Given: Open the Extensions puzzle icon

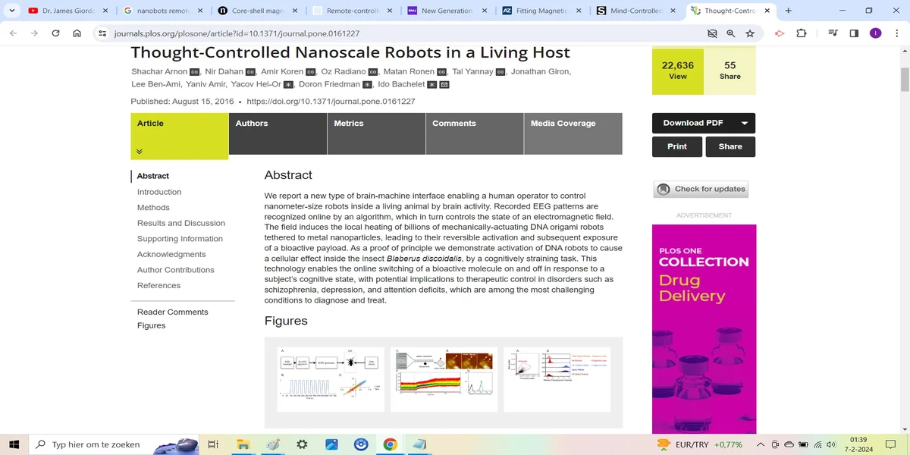Looking at the screenshot, I should 802,33.
